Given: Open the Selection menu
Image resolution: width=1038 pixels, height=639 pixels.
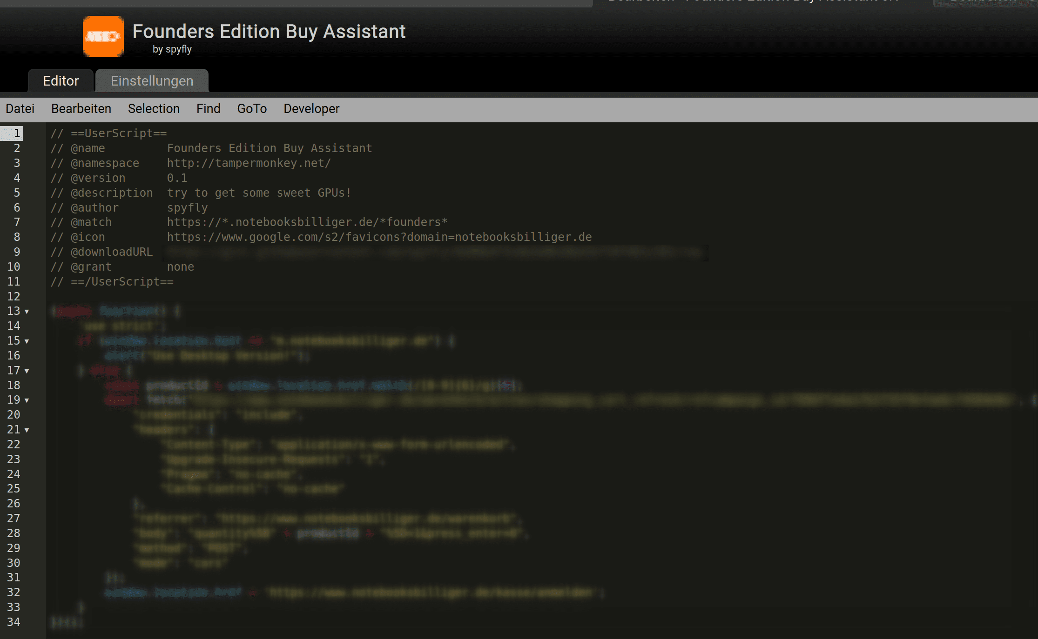Looking at the screenshot, I should point(154,108).
